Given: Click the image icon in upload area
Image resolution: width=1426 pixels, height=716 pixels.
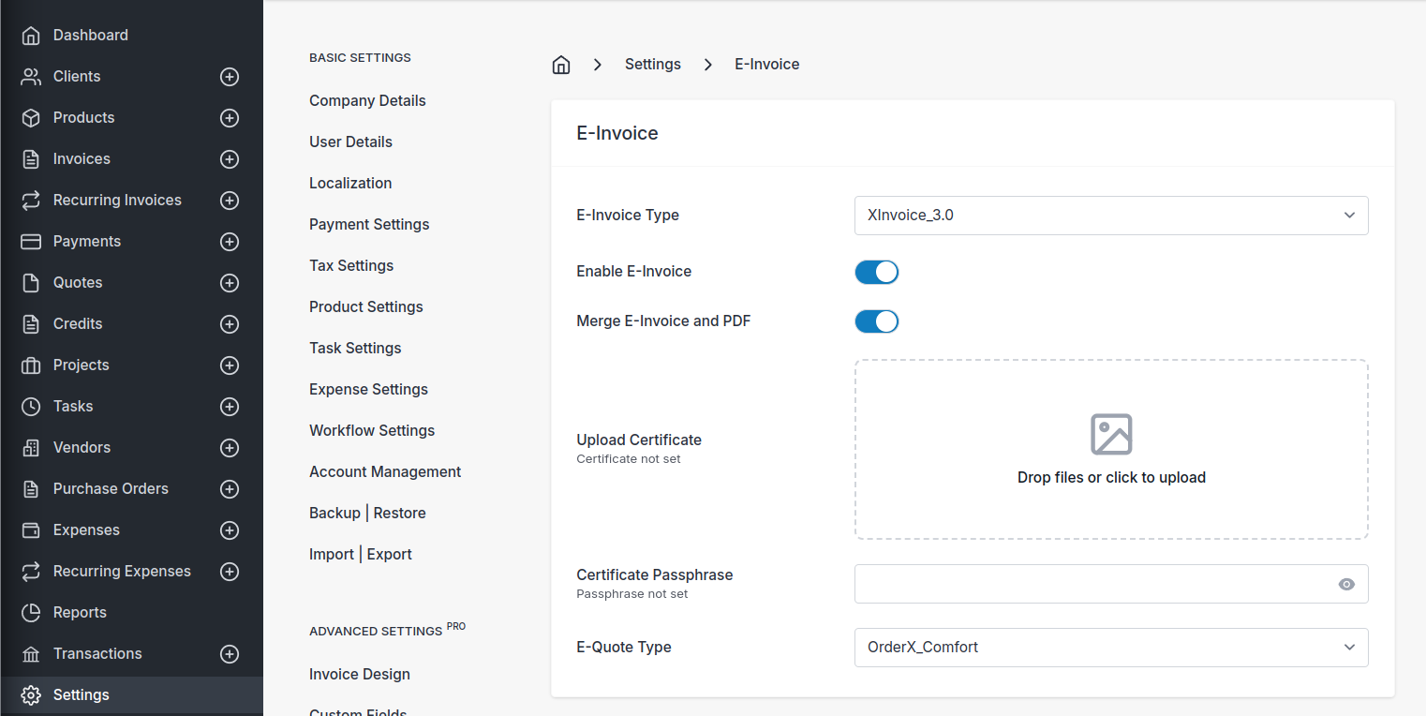Looking at the screenshot, I should (x=1111, y=435).
